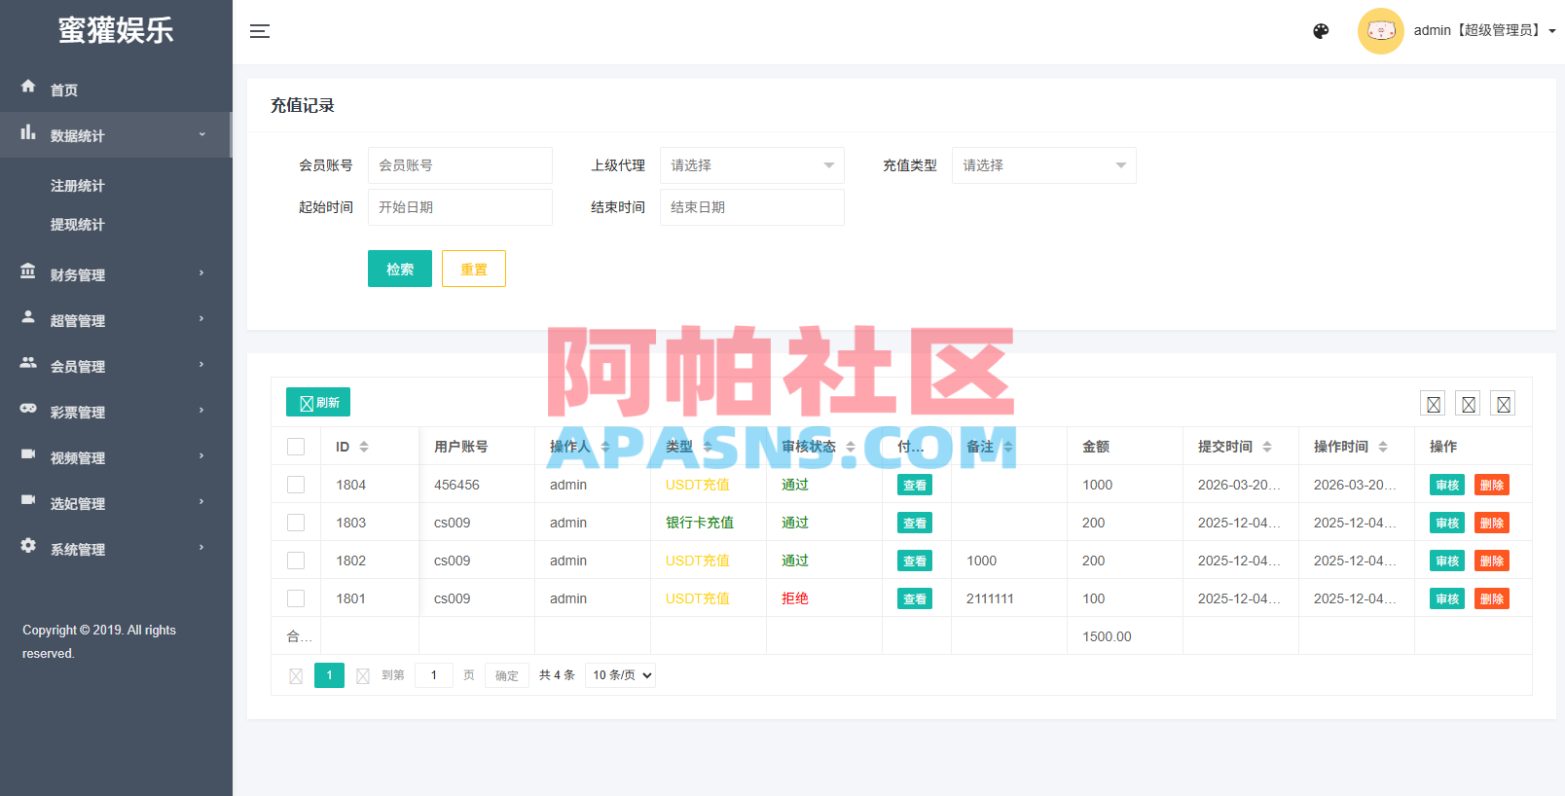Select the checkbox for row 1802
The width and height of the screenshot is (1565, 796).
coord(296,561)
